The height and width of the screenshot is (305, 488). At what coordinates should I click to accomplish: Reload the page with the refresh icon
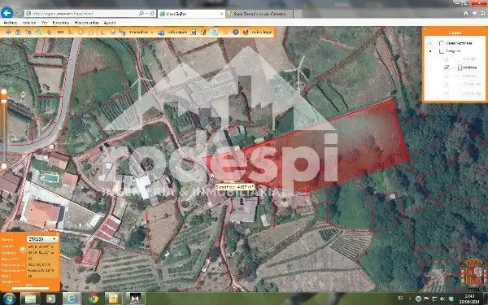pos(153,13)
